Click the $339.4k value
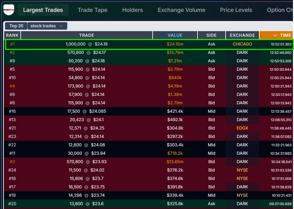Image resolution: width=294 pixels, height=209 pixels. [175, 195]
